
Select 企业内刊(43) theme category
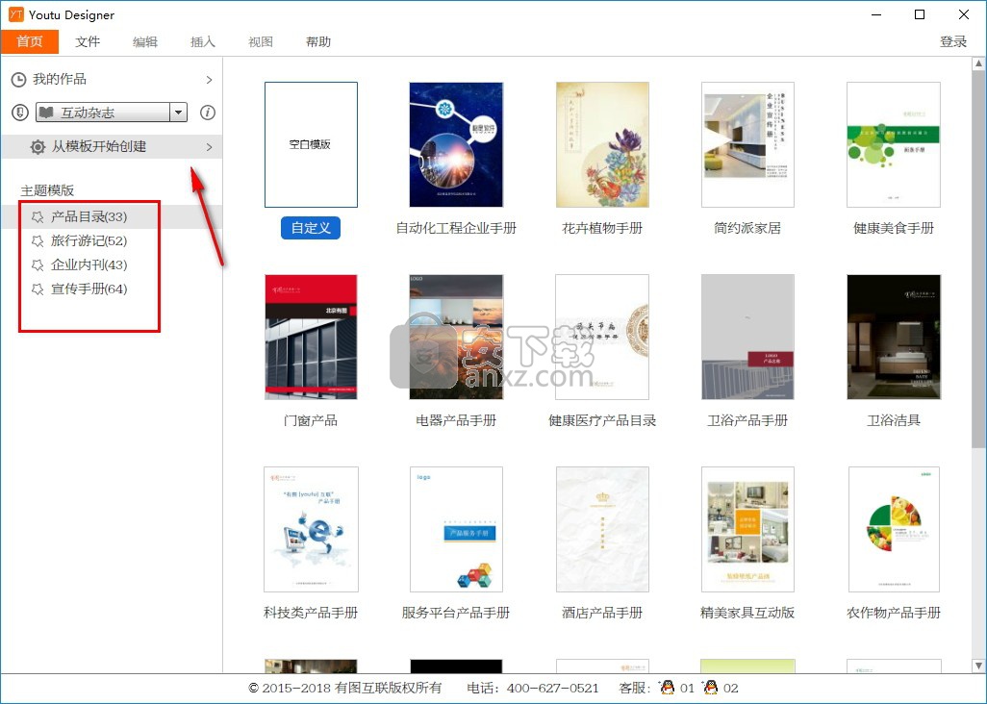coord(89,264)
